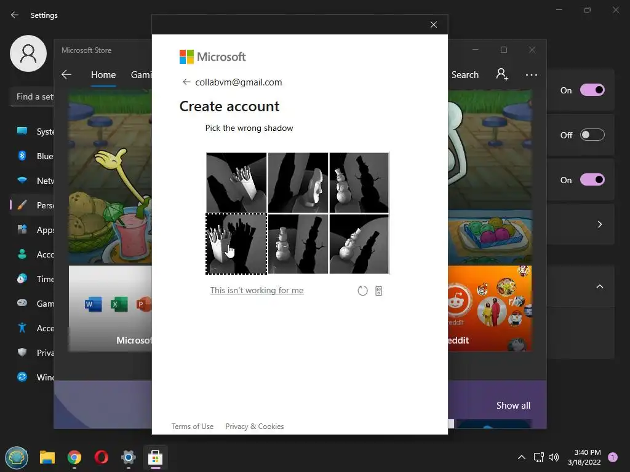Screen dimensions: 630x472
Task: Close the Create account dialog
Action: point(434,25)
